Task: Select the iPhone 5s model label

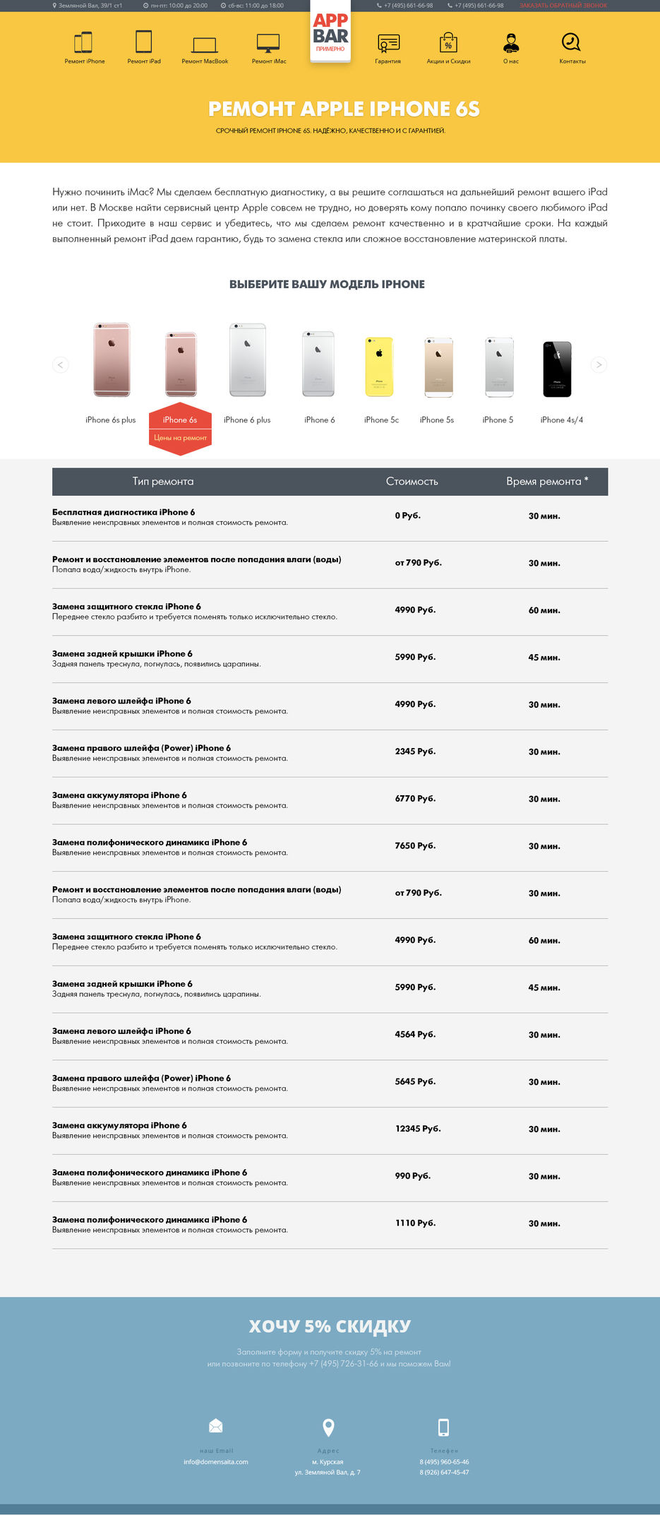Action: 437,420
